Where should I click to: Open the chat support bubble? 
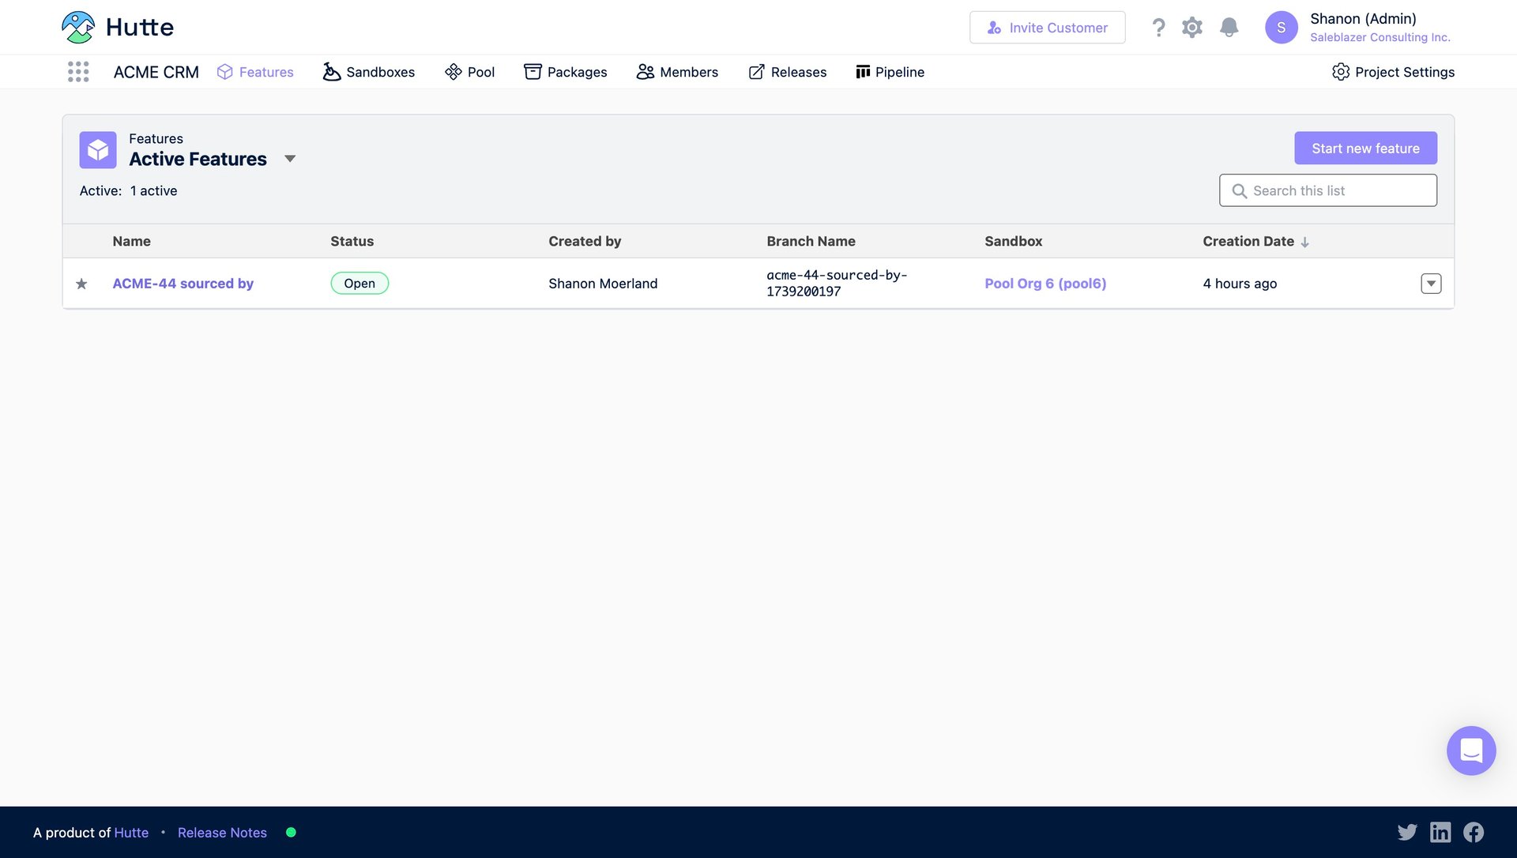tap(1470, 750)
